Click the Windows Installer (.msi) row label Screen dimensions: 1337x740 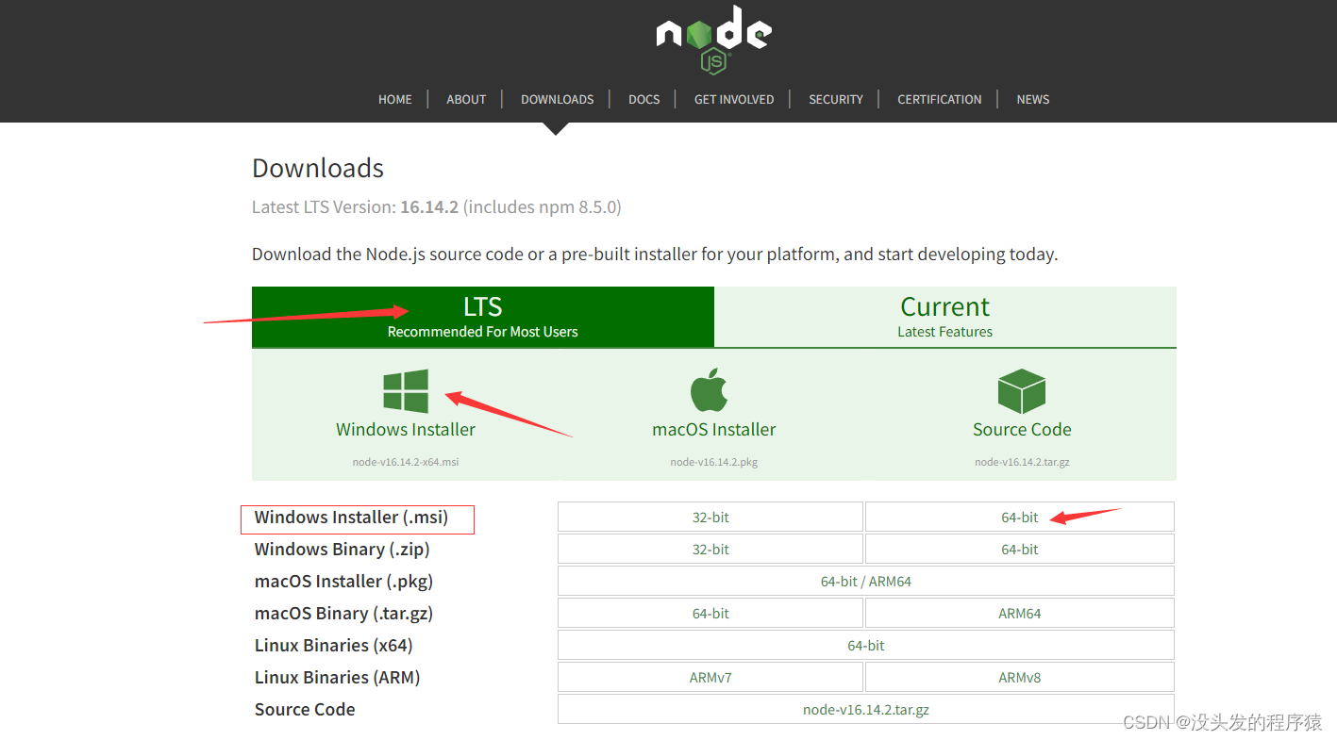point(351,517)
